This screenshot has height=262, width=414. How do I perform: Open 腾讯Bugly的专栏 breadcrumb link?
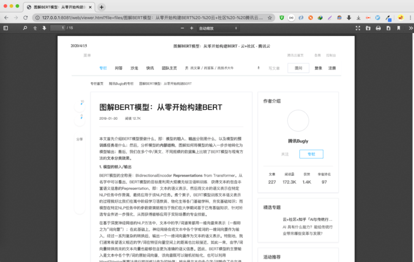[121, 84]
